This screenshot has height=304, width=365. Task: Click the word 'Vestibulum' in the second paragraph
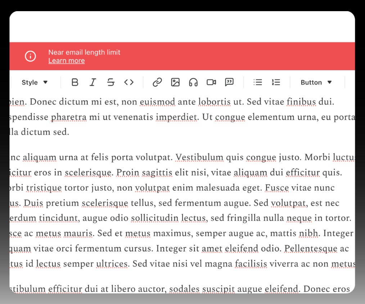199,157
